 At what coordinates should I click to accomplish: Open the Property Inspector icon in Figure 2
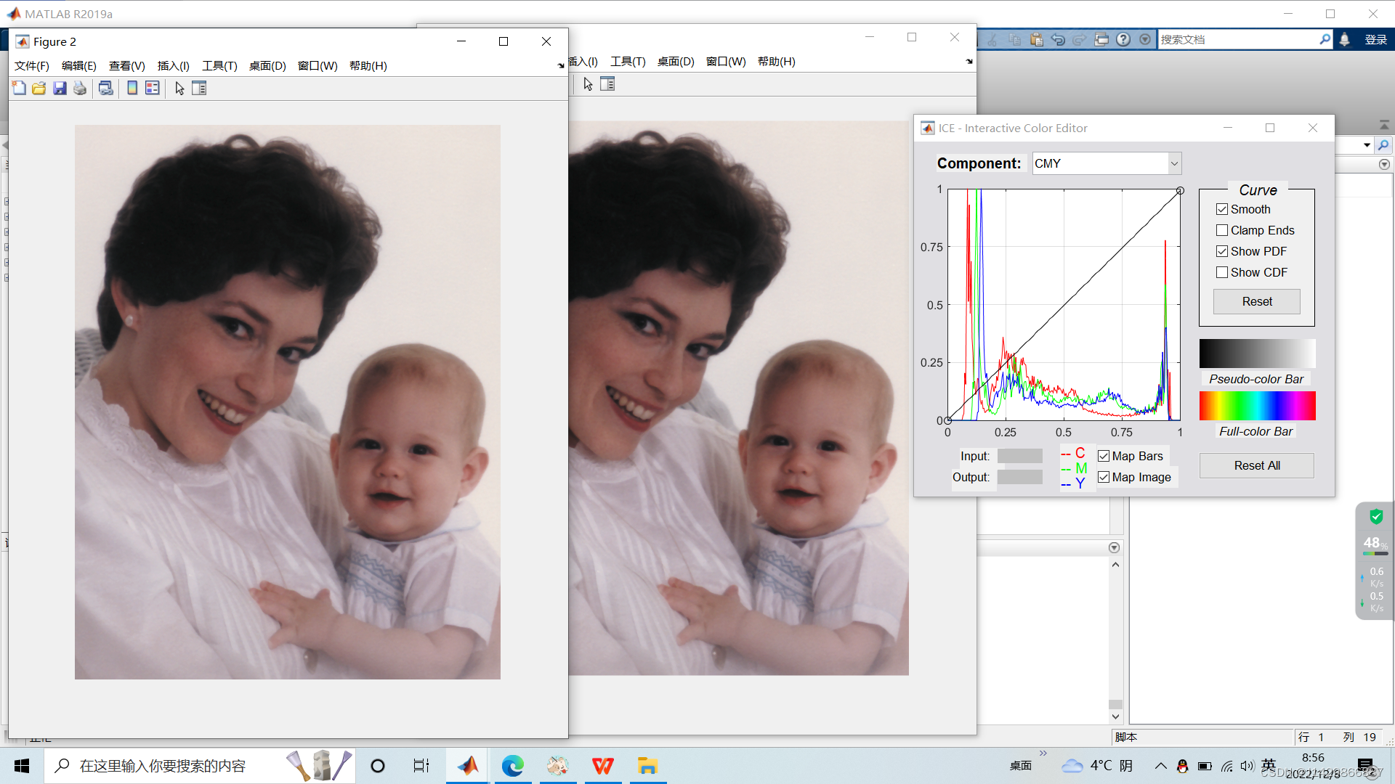(199, 89)
